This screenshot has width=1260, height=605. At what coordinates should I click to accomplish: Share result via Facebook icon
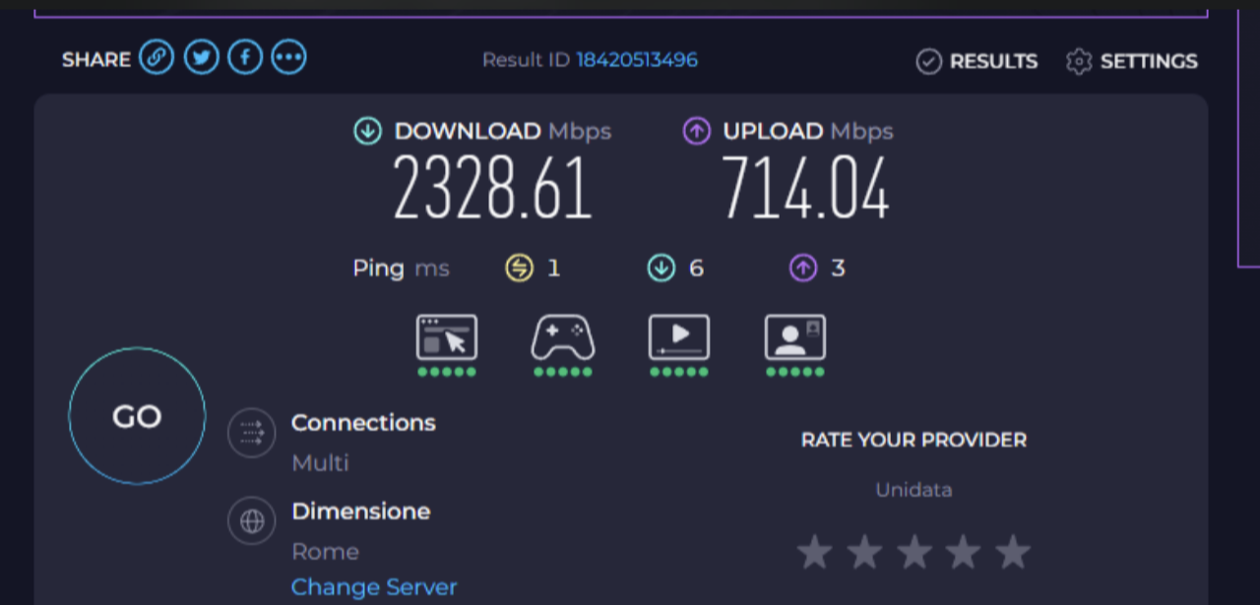point(245,57)
